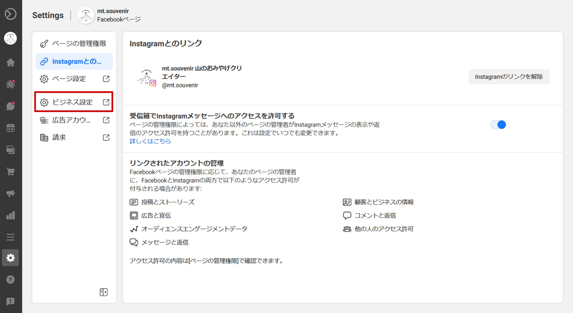Viewport: 573px width, 313px height.
Task: Open the insights bar chart icon
Action: [11, 215]
